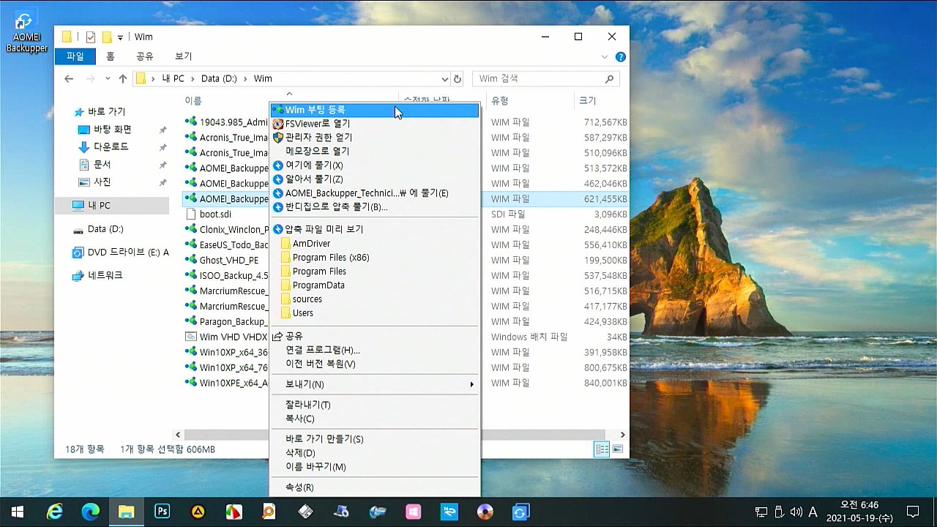The height and width of the screenshot is (527, 937).
Task: Open Explorer help question-mark icon
Action: [620, 57]
